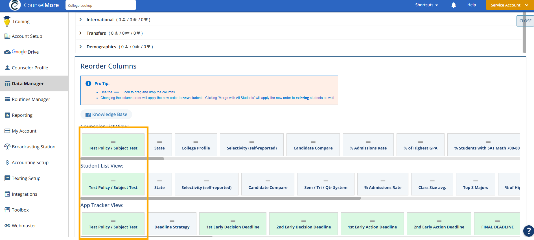Expand the International section
534x240 pixels.
(x=81, y=19)
